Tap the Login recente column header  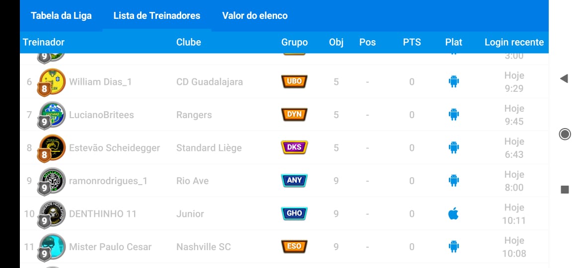pyautogui.click(x=514, y=42)
